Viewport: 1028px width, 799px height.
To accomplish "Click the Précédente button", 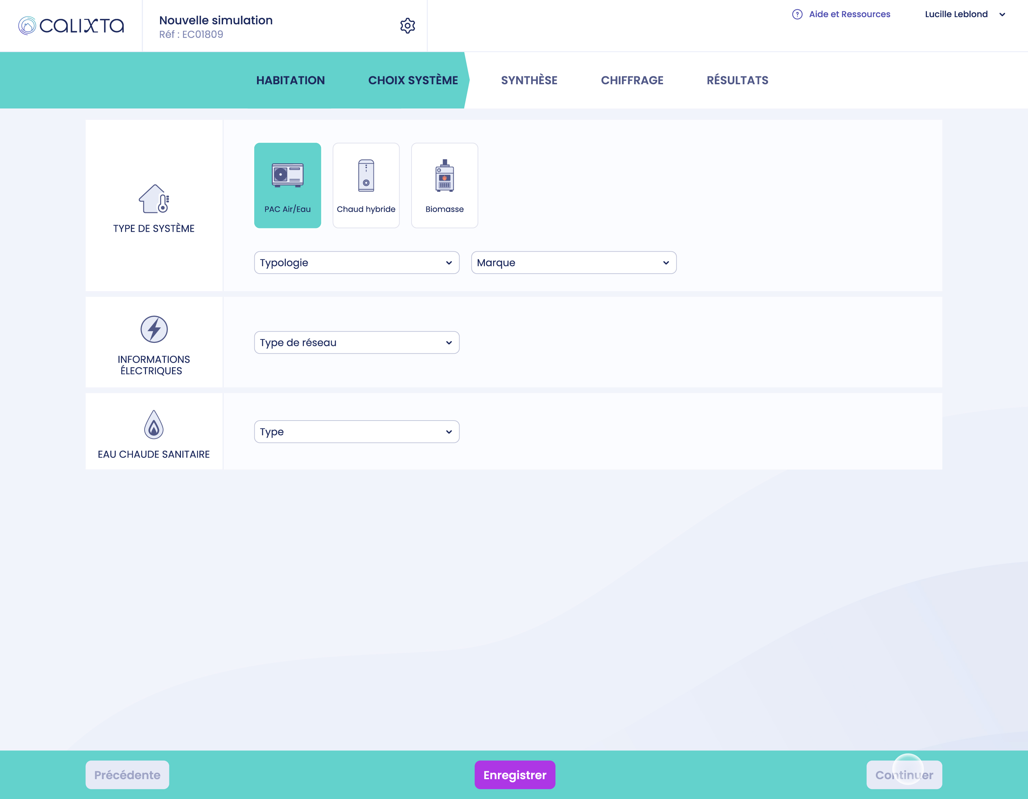I will 127,775.
